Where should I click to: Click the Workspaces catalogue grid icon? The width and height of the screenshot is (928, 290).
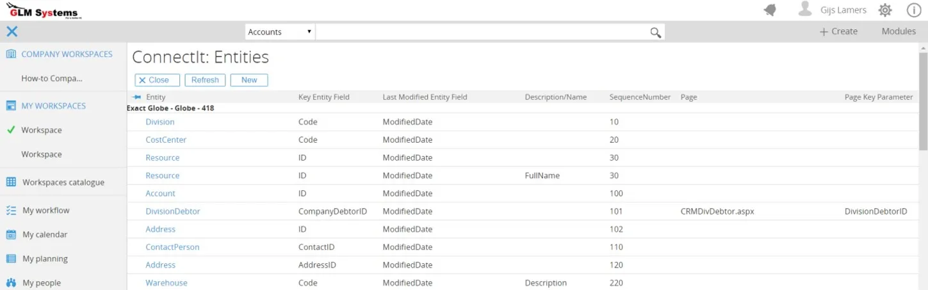point(11,182)
